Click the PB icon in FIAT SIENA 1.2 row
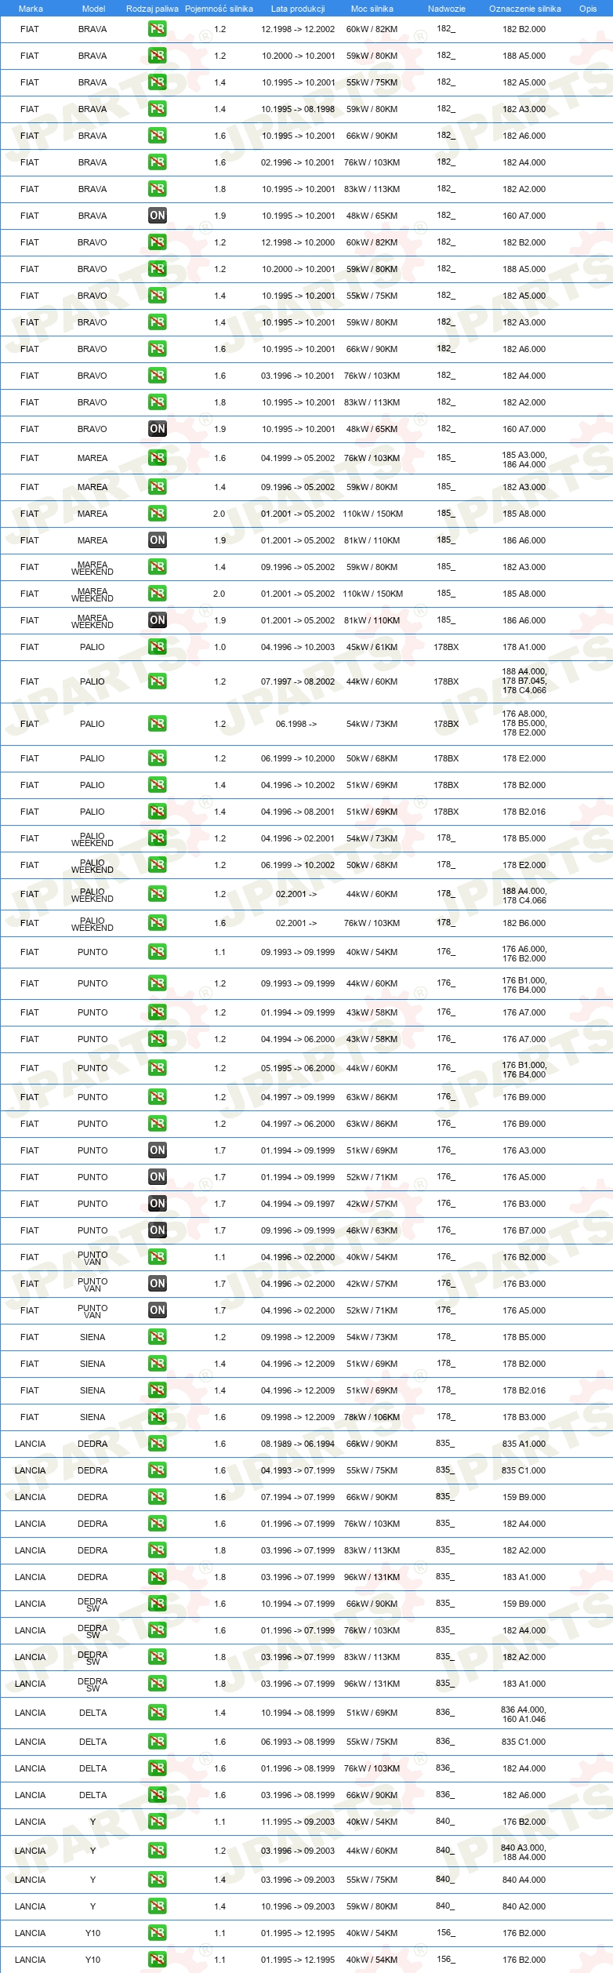 tap(158, 1337)
